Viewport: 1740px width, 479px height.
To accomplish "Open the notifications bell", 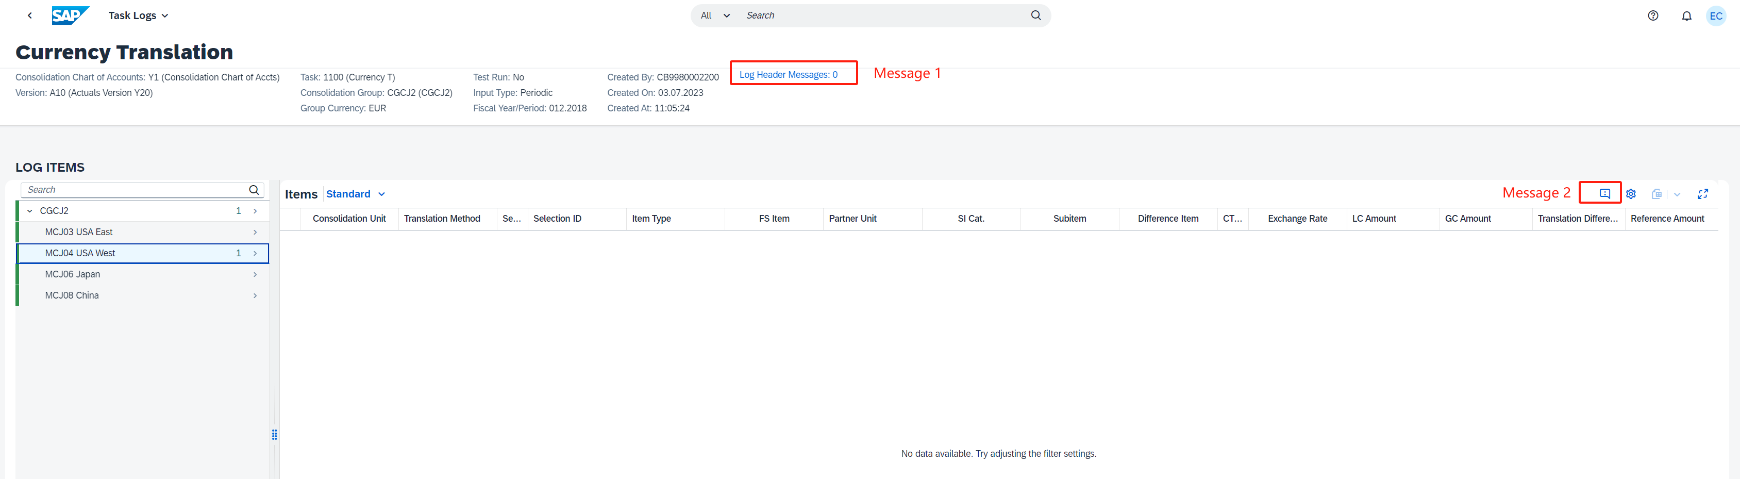I will [1686, 15].
